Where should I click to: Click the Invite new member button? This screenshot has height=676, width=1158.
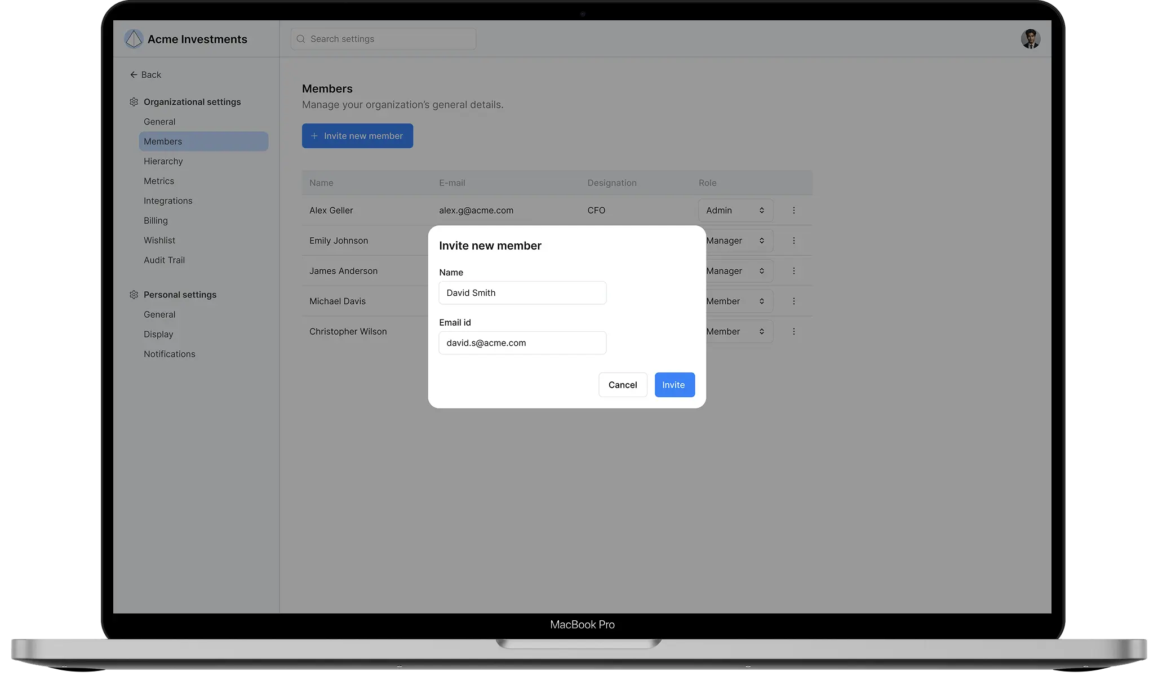pyautogui.click(x=357, y=136)
